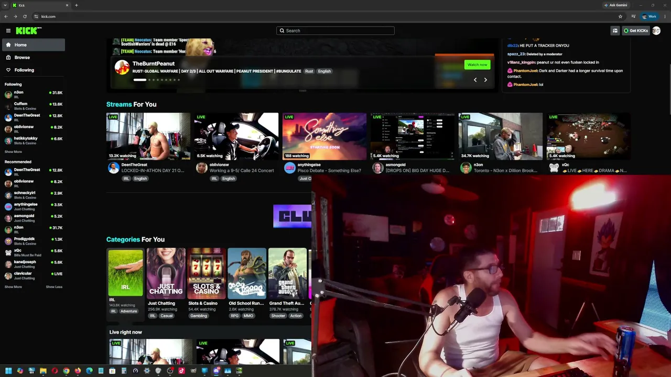Image resolution: width=671 pixels, height=377 pixels.
Task: Open xQc stream thumbnail
Action: [589, 136]
